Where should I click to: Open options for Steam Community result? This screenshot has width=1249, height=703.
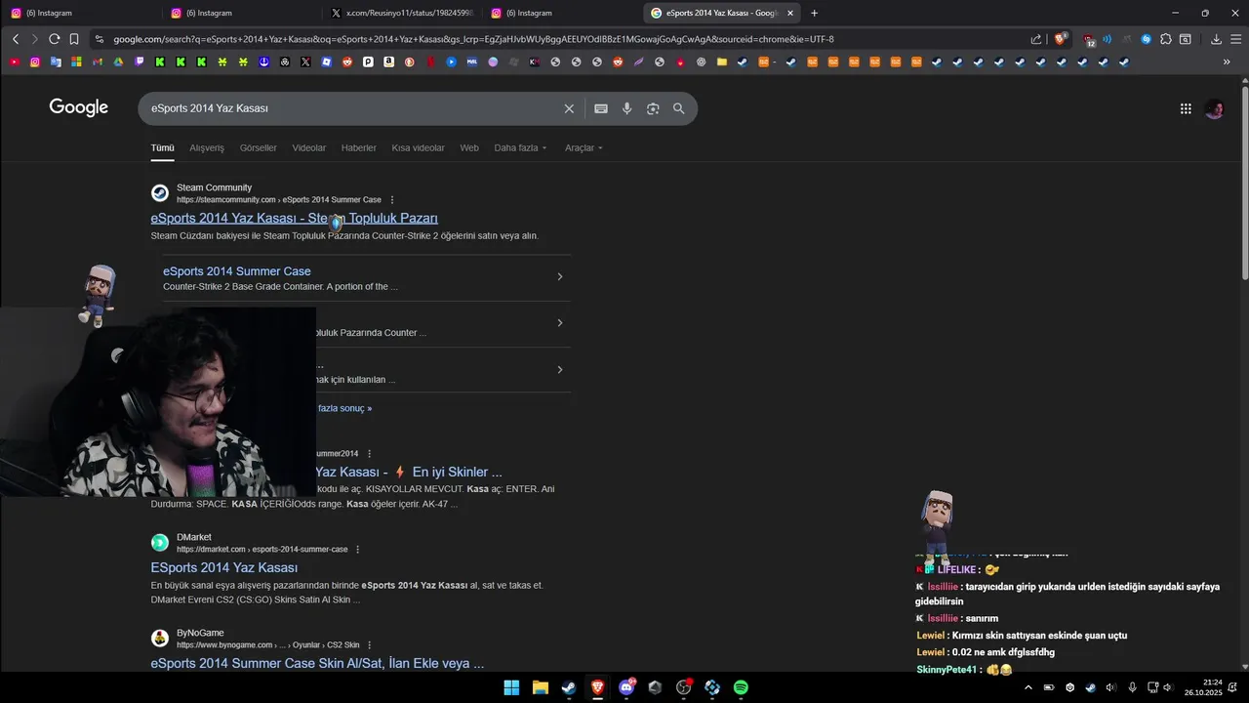point(392,200)
